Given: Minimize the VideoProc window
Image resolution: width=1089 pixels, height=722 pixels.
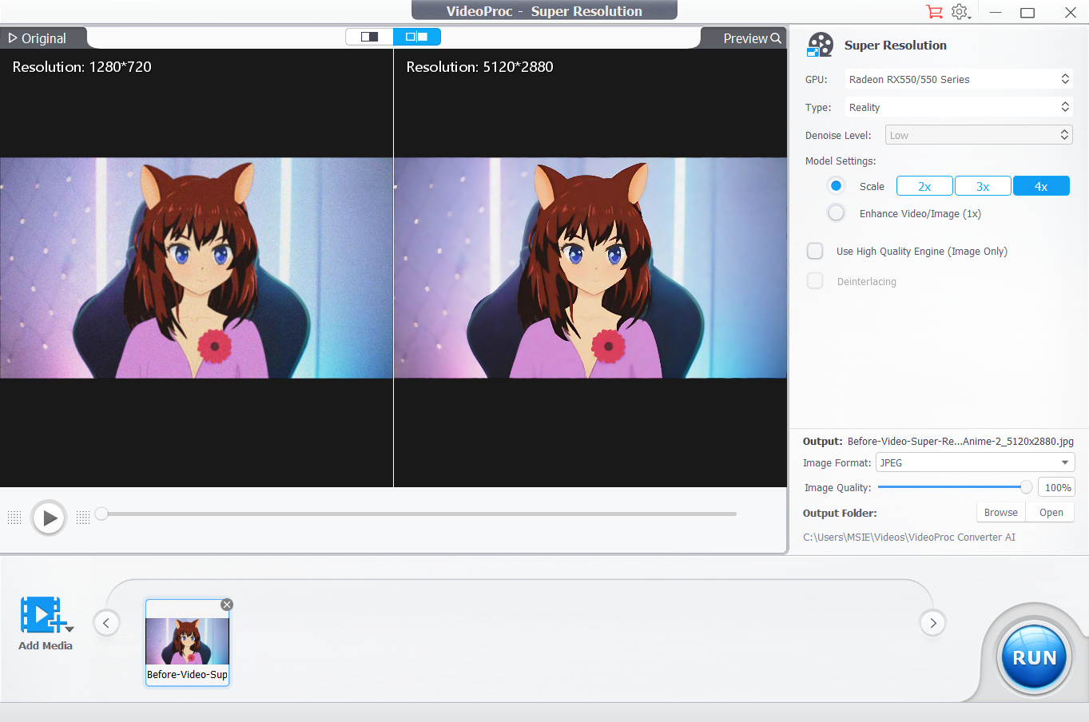Looking at the screenshot, I should [996, 12].
